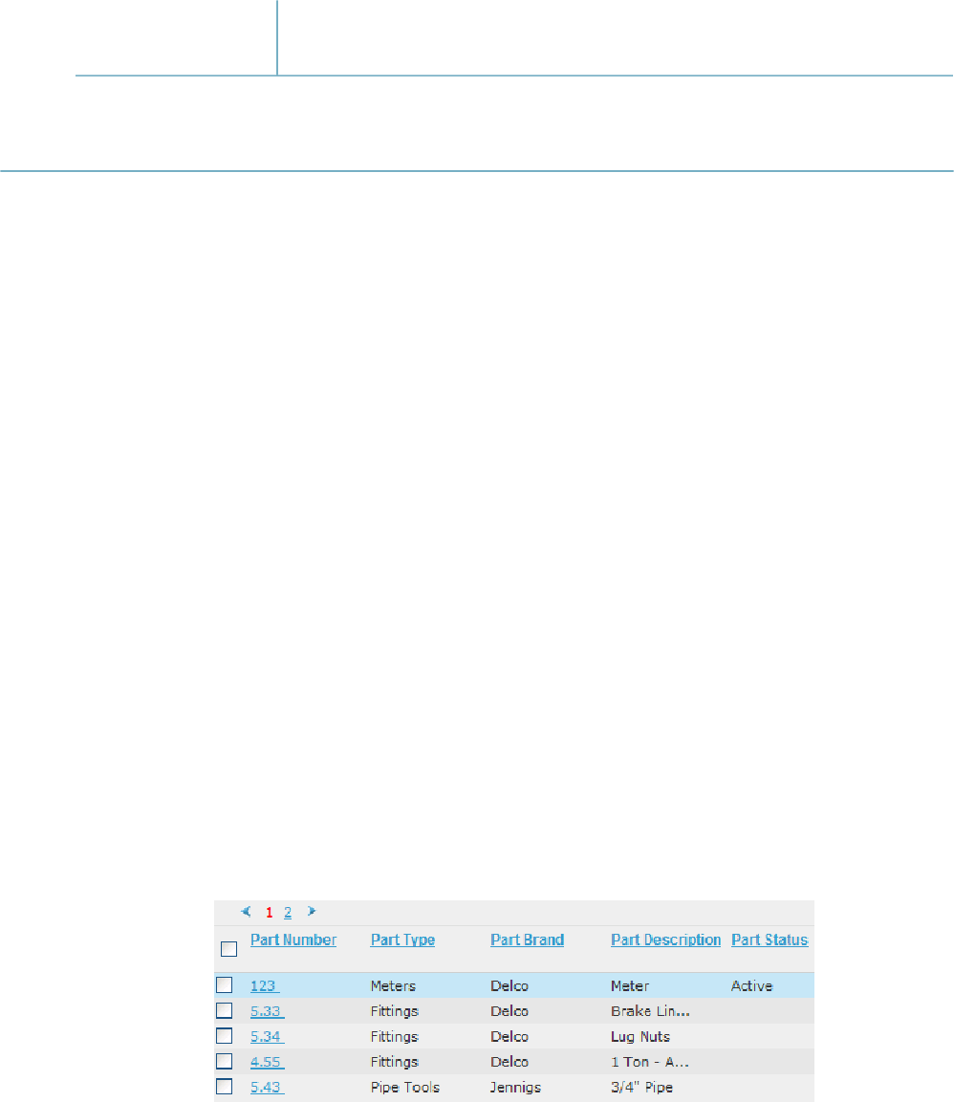The image size is (954, 1102).
Task: Check the box for part 123
Action: (225, 985)
